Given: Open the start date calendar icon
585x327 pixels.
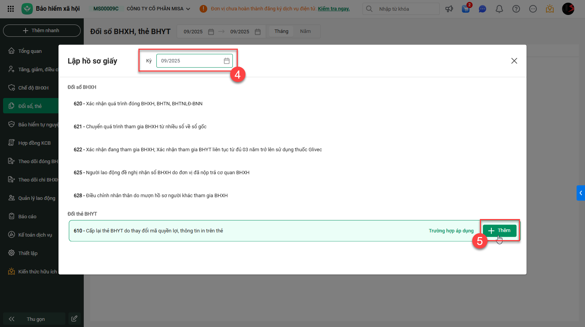Looking at the screenshot, I should (x=211, y=32).
